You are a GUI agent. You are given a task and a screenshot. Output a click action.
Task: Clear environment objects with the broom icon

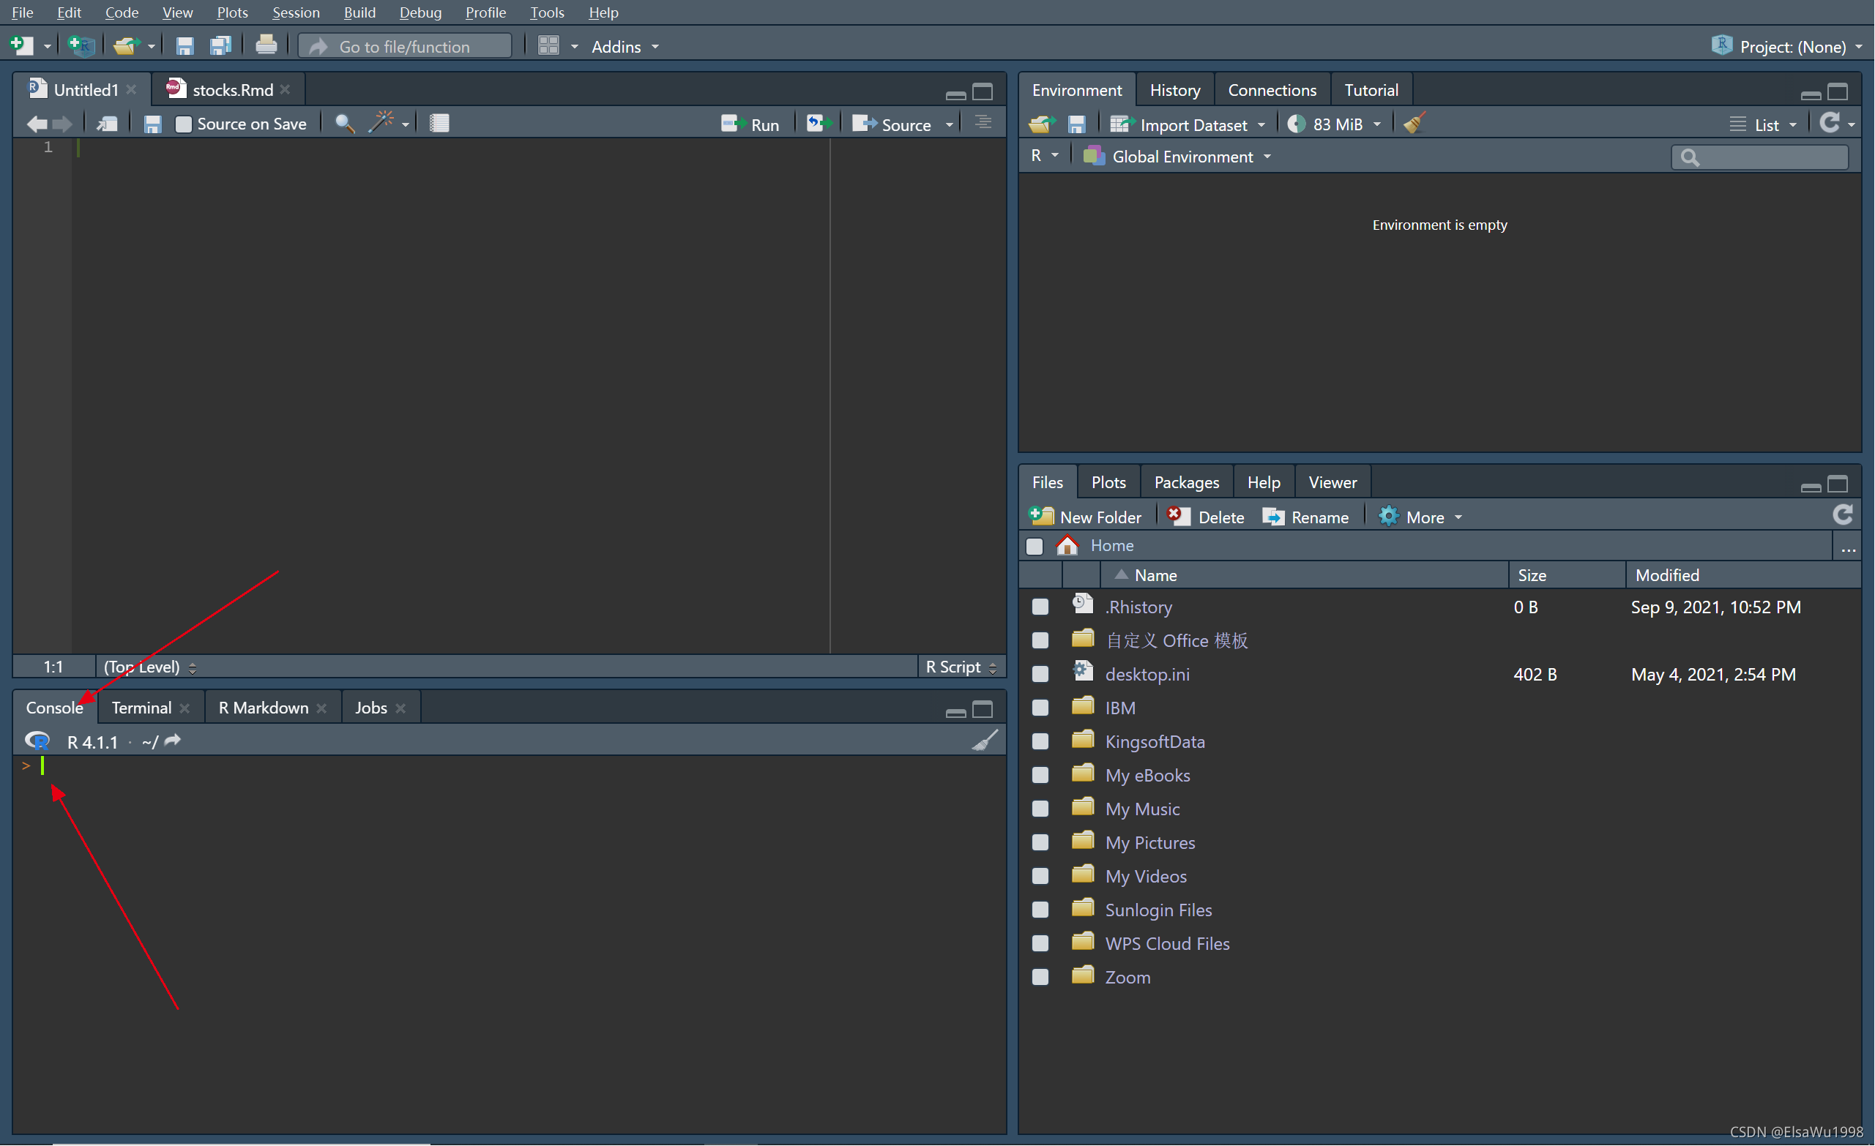[1414, 123]
